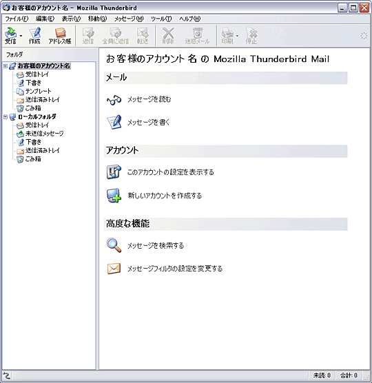372x383 pixels.
Task: Click the 合計: 0 status bar entry
Action: (x=349, y=375)
